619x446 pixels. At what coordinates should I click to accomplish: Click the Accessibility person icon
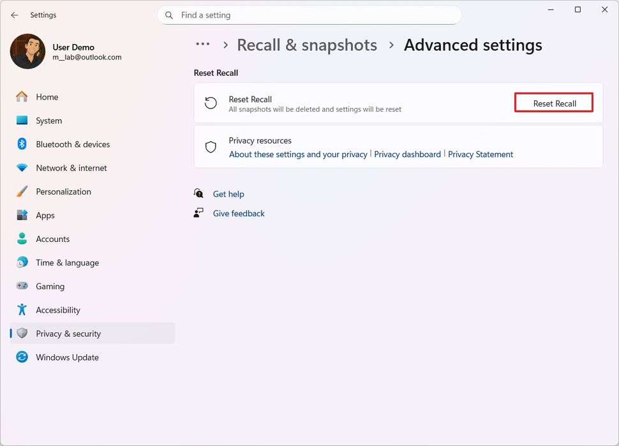[x=21, y=309]
